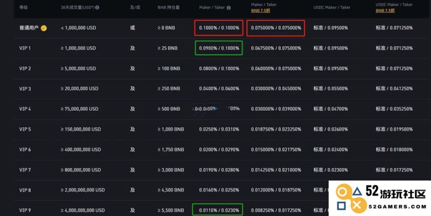The height and width of the screenshot is (216, 431).
Task: Select the VIP 1 level label
Action: tap(25, 48)
